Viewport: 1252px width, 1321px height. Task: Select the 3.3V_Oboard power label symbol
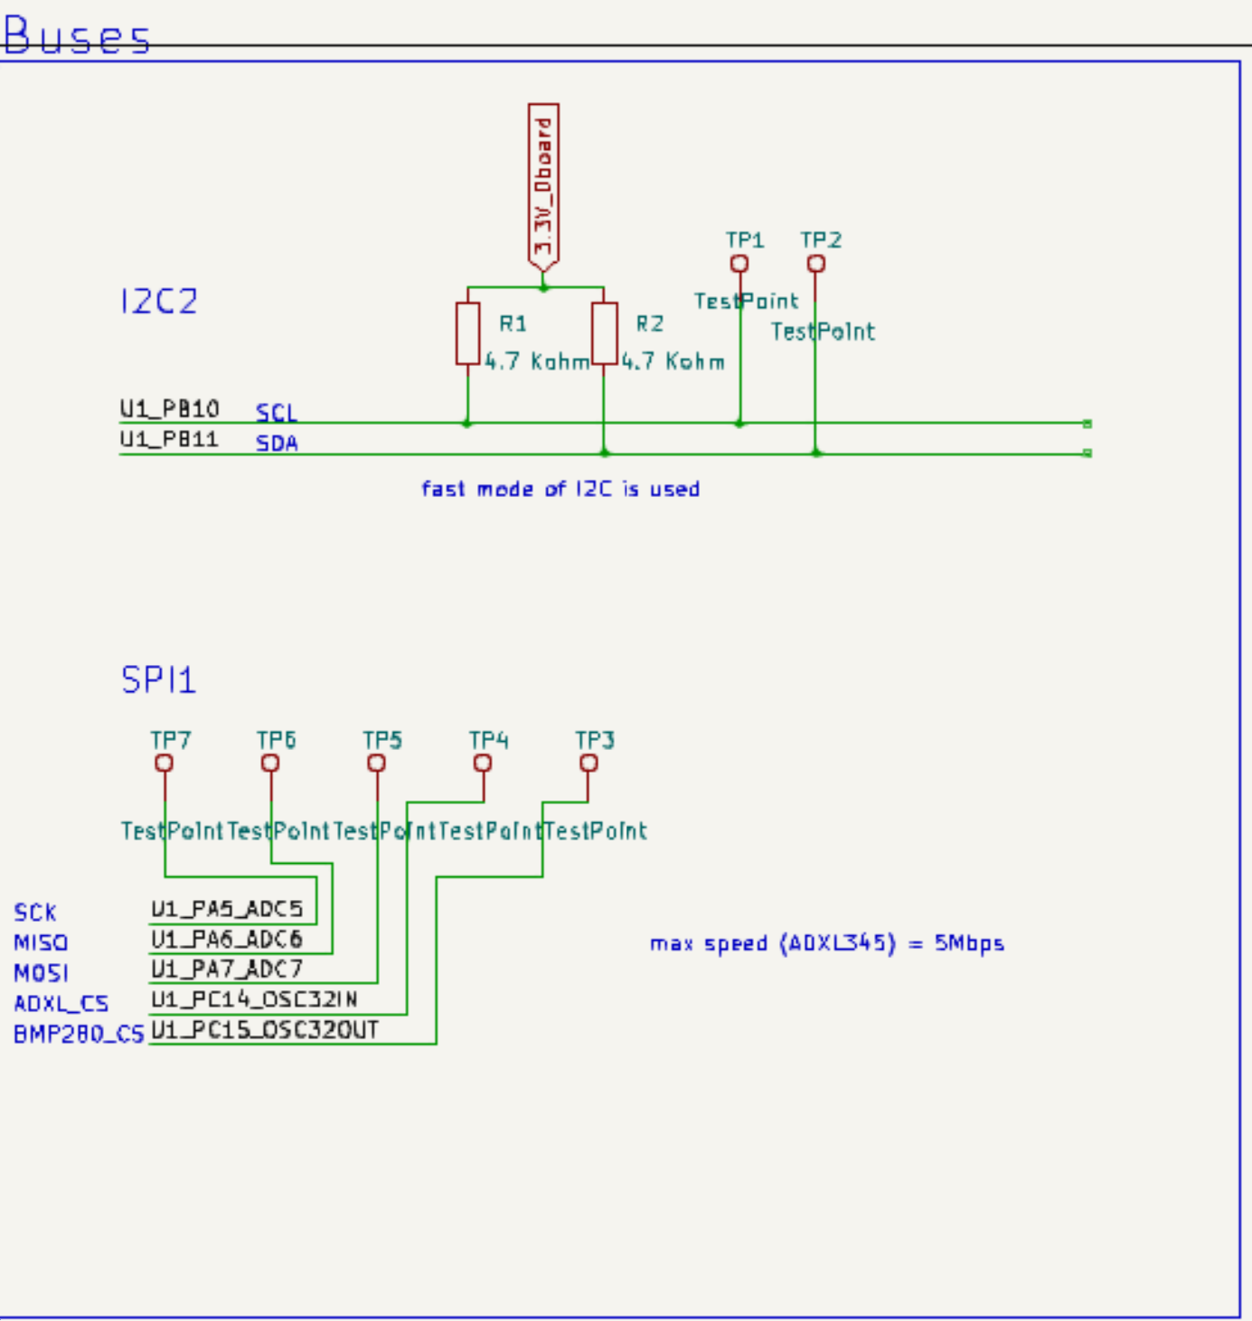pos(543,187)
